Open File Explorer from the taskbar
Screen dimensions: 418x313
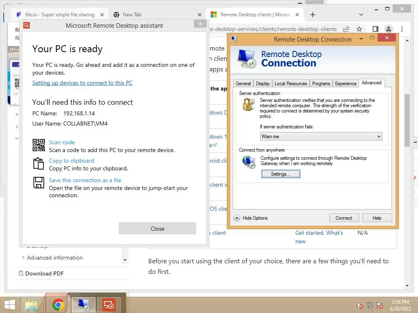click(31, 305)
